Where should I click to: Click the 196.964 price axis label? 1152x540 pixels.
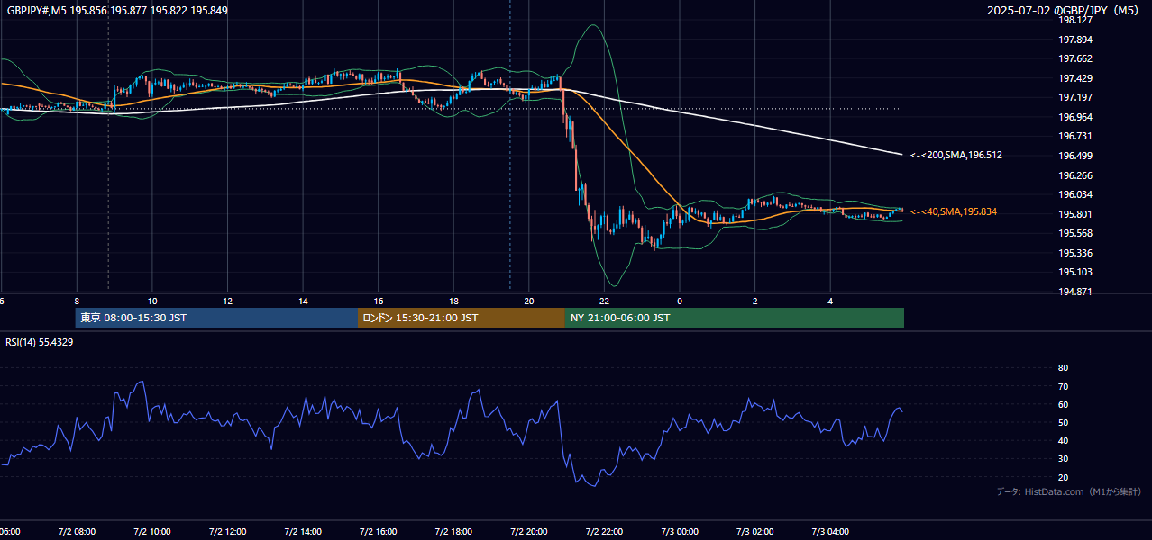[x=1075, y=118]
